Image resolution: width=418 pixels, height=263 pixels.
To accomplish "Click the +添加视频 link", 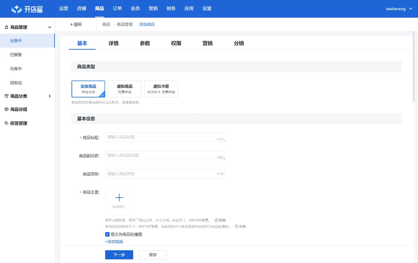I will (114, 241).
